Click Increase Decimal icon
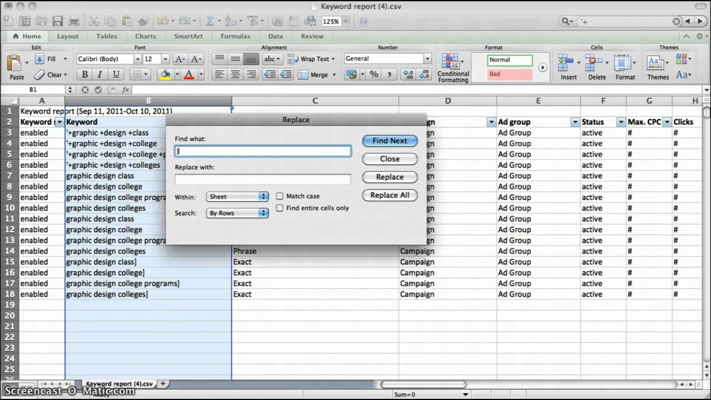 (x=408, y=74)
